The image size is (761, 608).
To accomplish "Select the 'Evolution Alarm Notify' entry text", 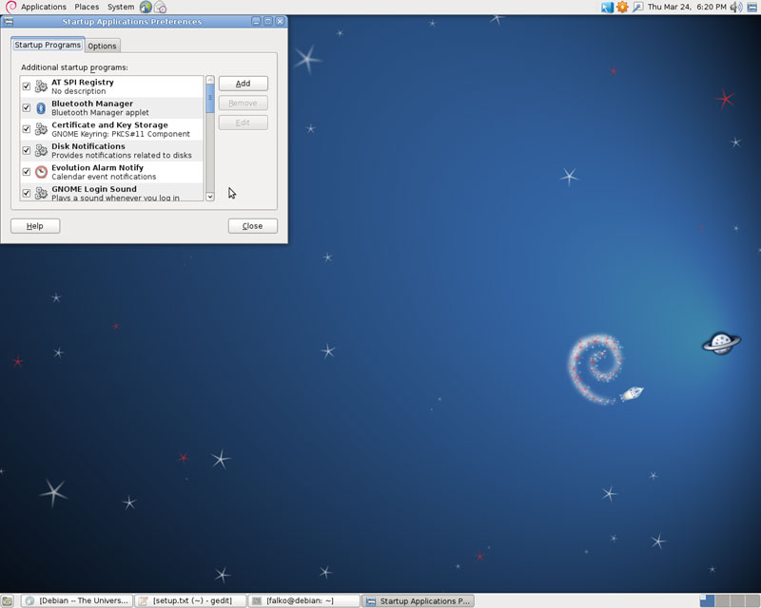I will (98, 167).
